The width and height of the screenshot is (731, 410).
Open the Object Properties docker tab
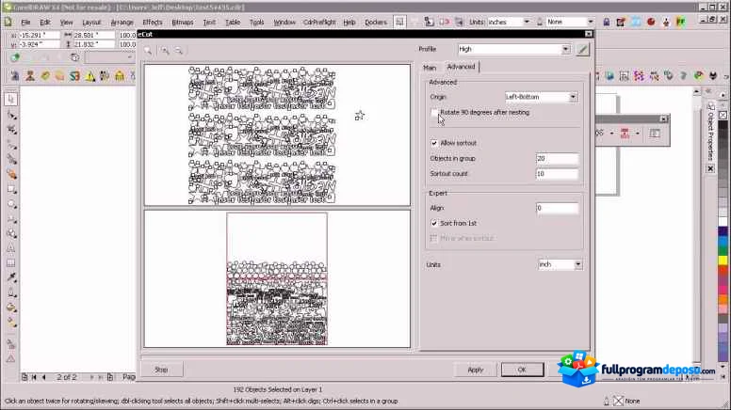point(710,133)
